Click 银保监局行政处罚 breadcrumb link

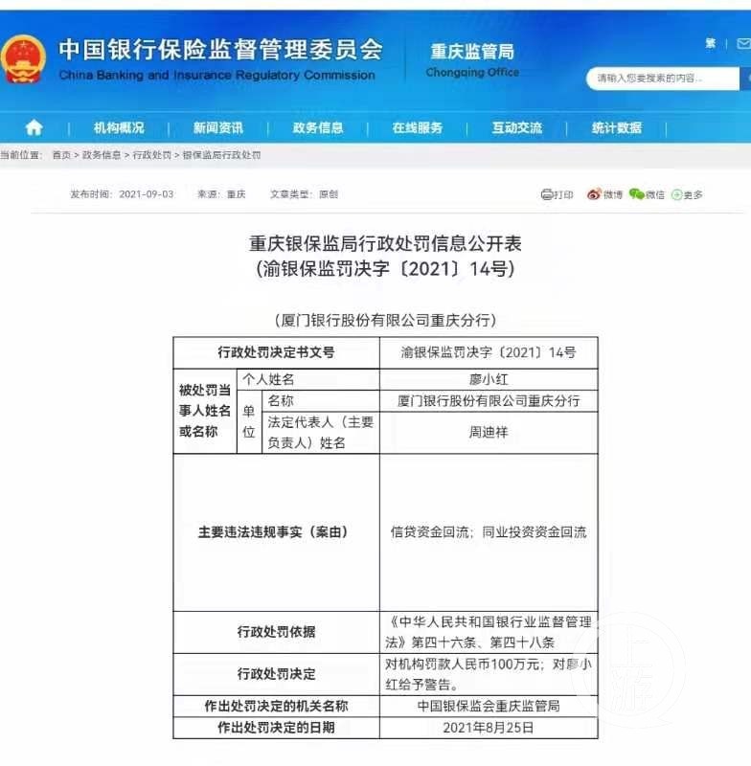pyautogui.click(x=221, y=155)
